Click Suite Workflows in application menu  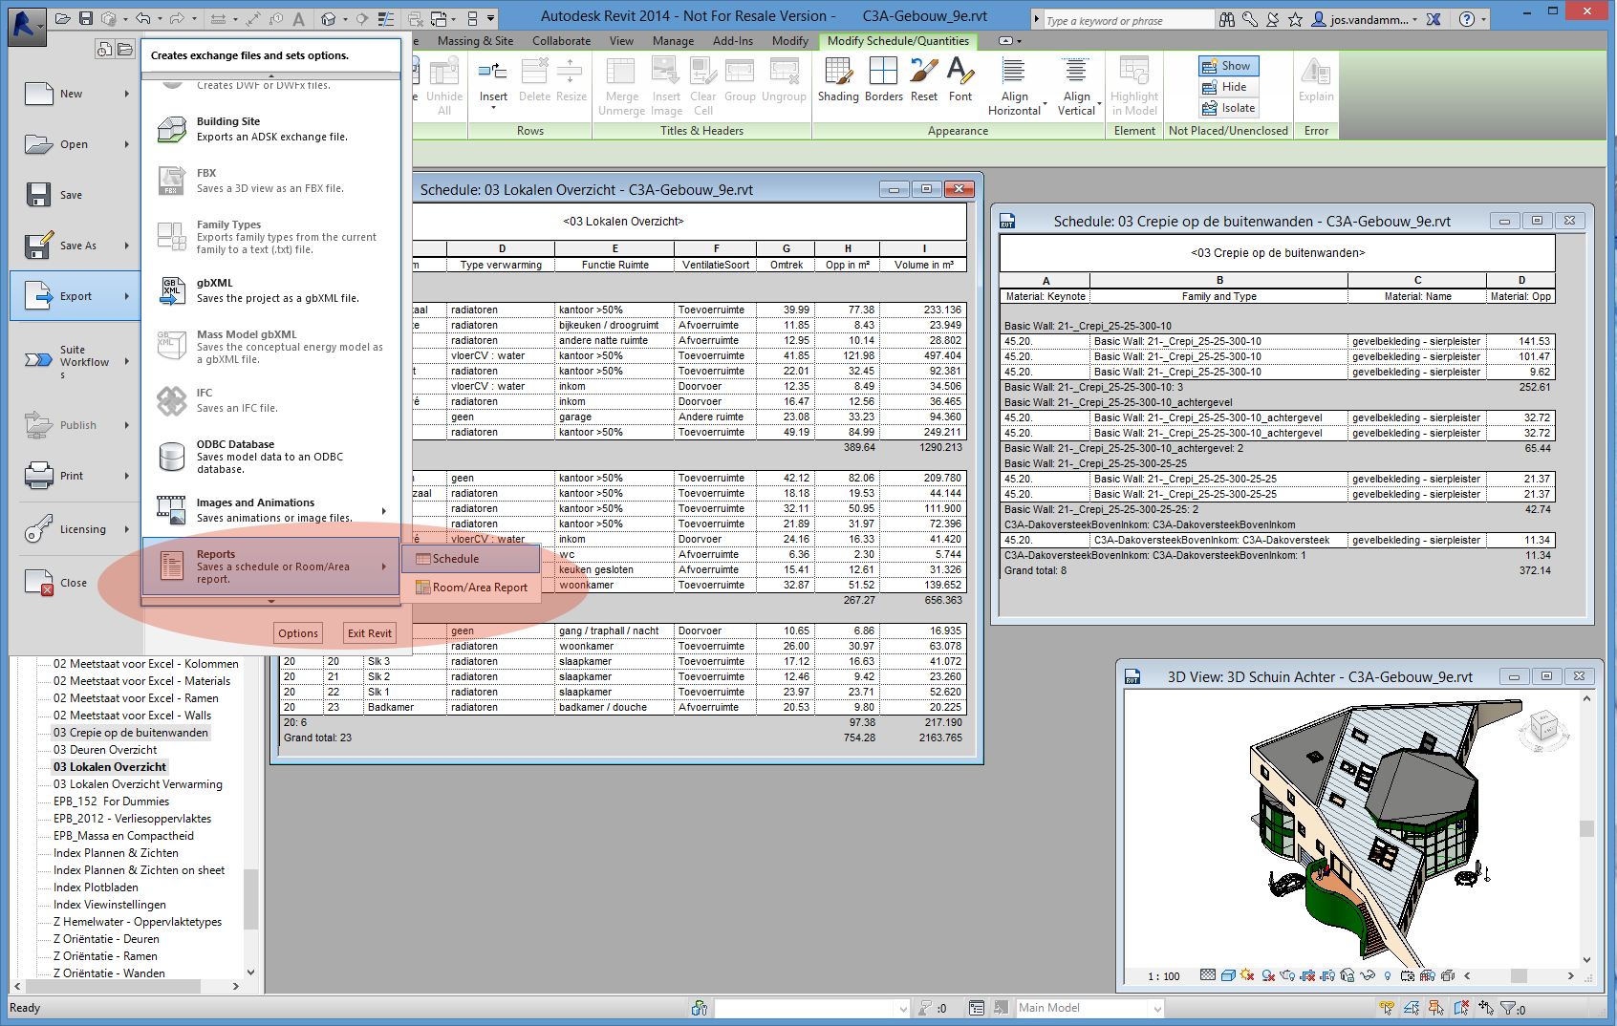point(75,361)
